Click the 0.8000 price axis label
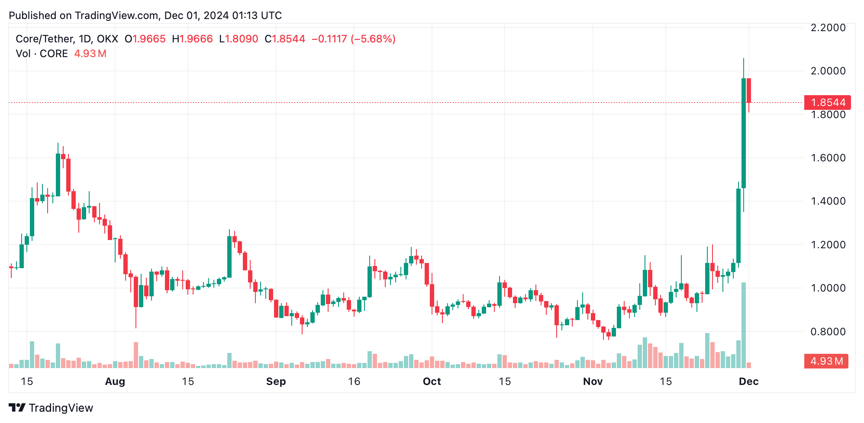The width and height of the screenshot is (864, 423). [828, 332]
